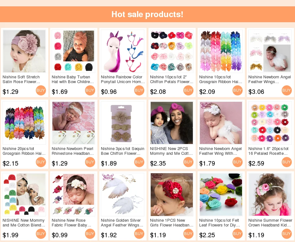
Task: Open Nishine New Rose Fabric Flower Baby link
Action: click(71, 223)
